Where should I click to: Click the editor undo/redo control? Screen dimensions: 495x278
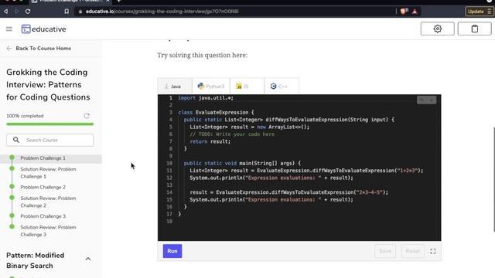426,100
